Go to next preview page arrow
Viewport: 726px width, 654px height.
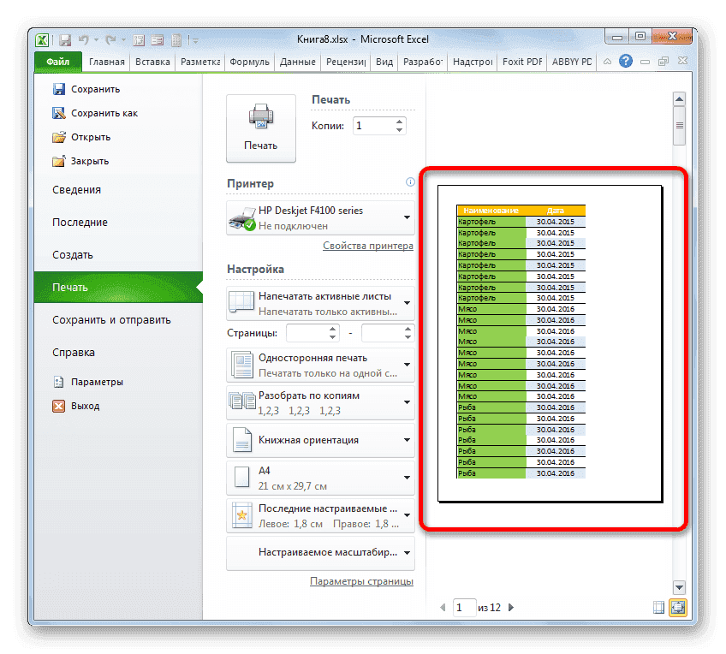pyautogui.click(x=510, y=607)
